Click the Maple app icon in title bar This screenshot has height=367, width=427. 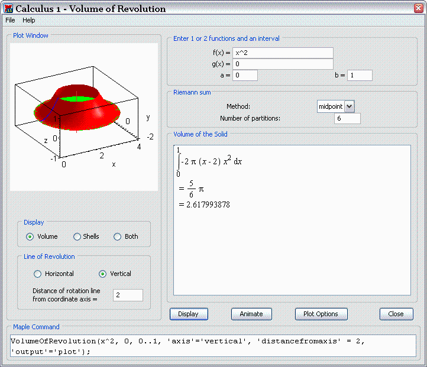8,8
